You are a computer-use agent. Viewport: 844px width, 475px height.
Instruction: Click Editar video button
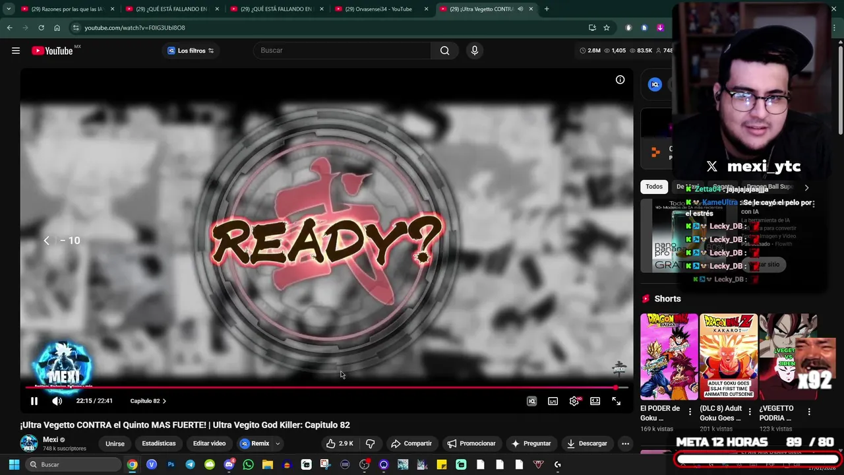(209, 443)
